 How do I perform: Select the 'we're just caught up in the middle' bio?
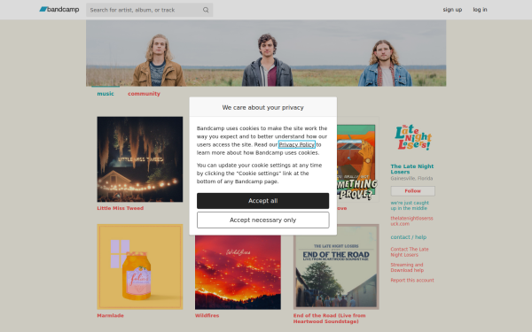(410, 205)
